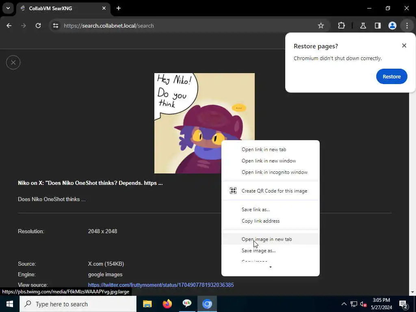The height and width of the screenshot is (312, 416).
Task: Click the 'Niko on X' result title
Action: coord(90,183)
